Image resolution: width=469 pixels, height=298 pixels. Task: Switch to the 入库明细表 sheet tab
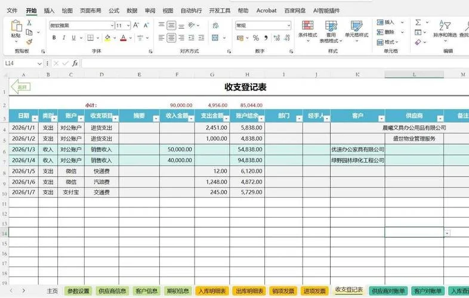(x=212, y=291)
